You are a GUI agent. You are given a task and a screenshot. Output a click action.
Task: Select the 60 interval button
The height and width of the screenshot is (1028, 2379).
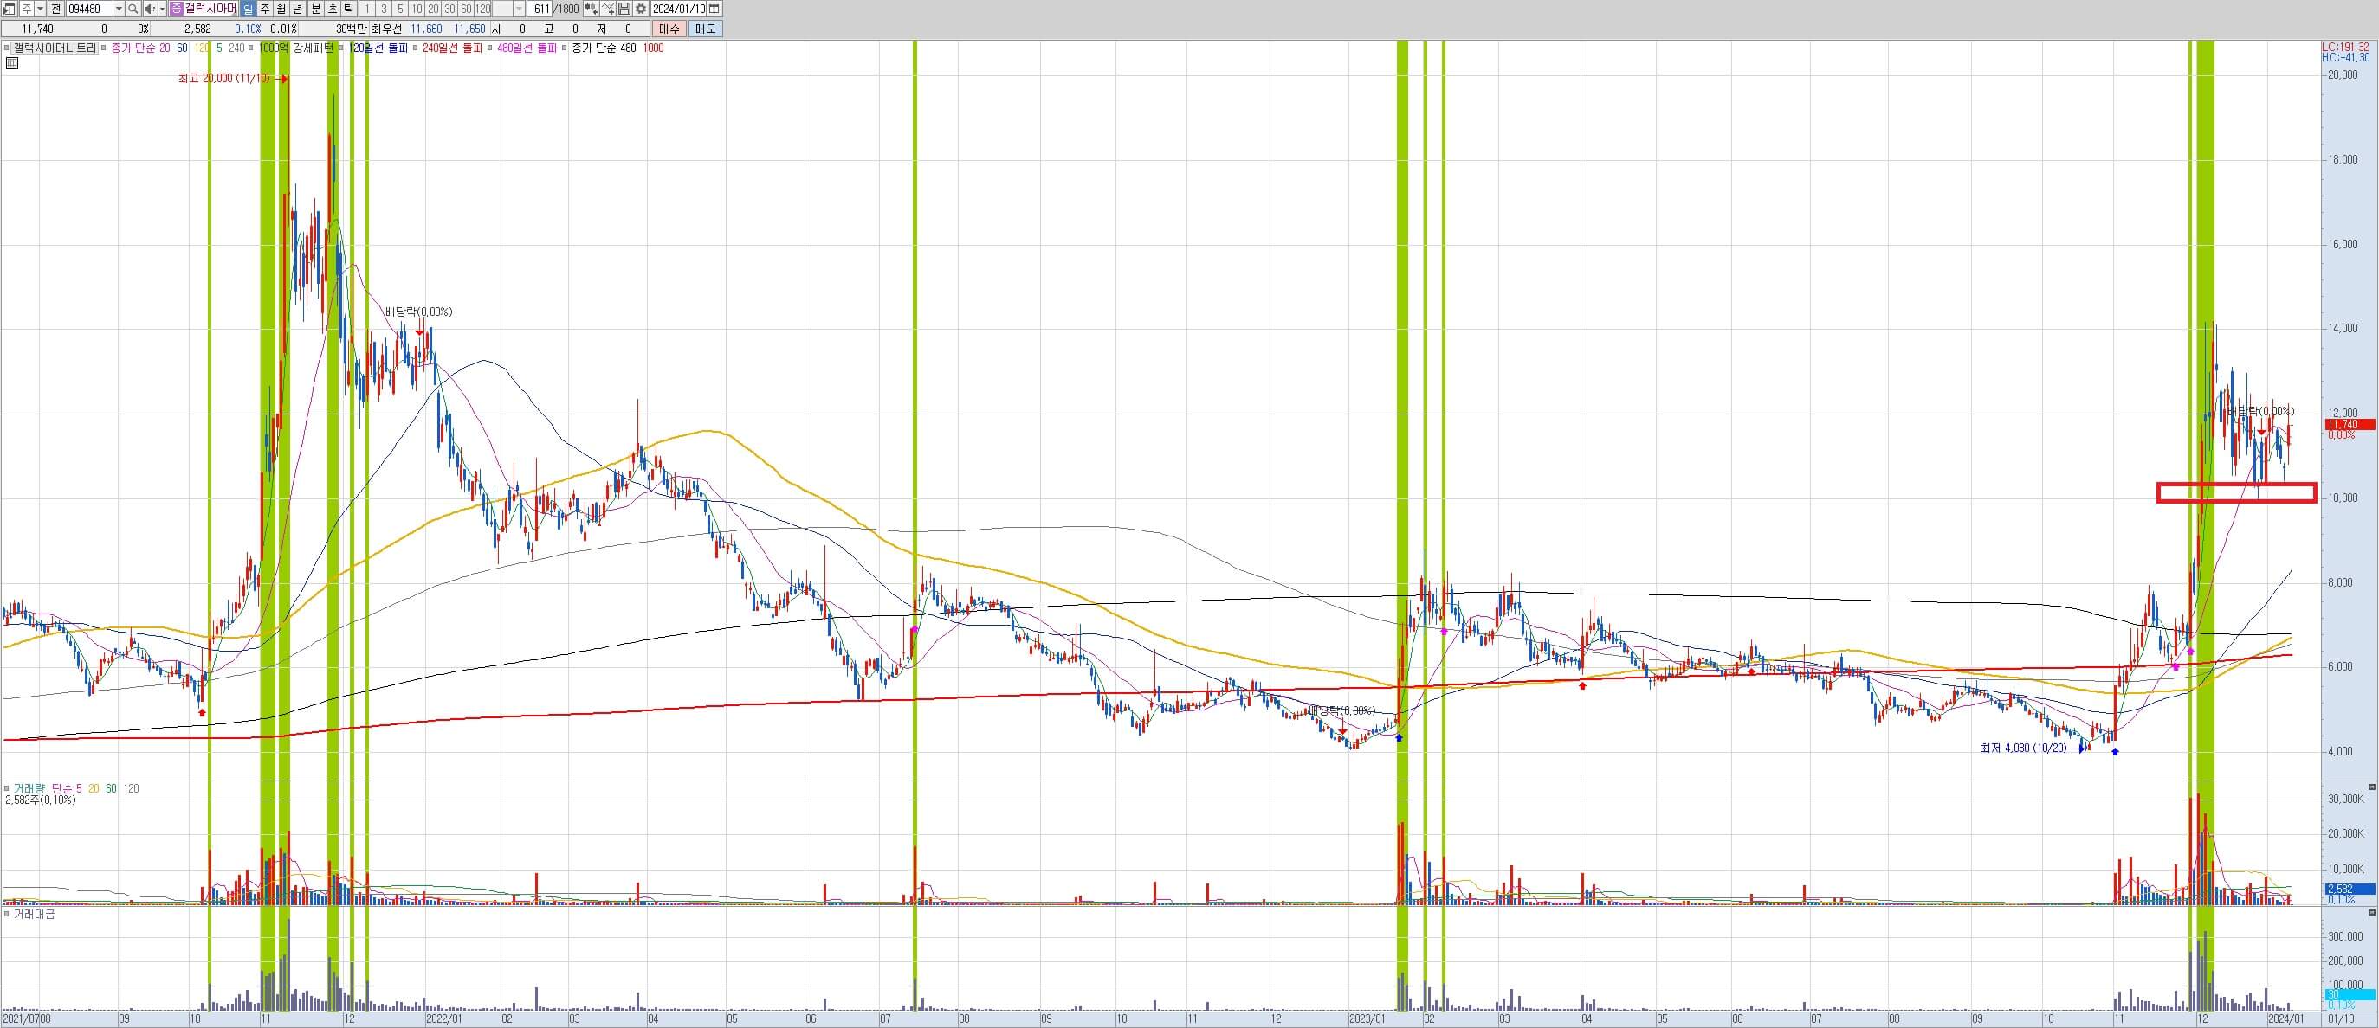click(x=467, y=9)
